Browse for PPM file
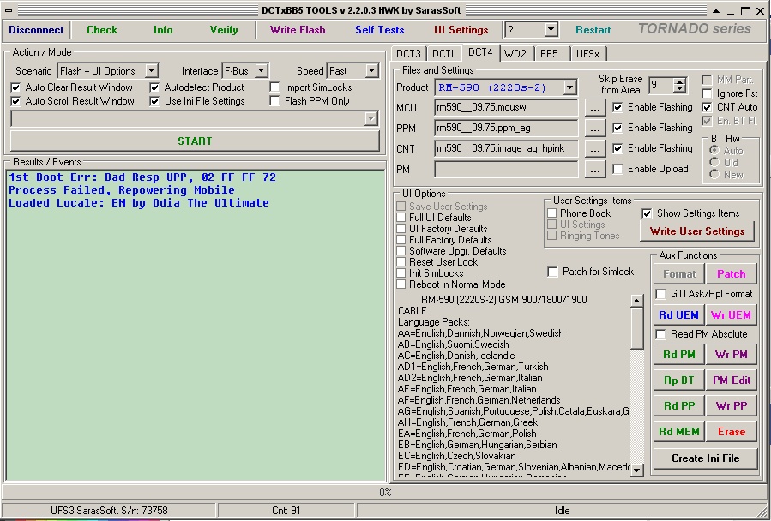The height and width of the screenshot is (521, 771). point(595,129)
